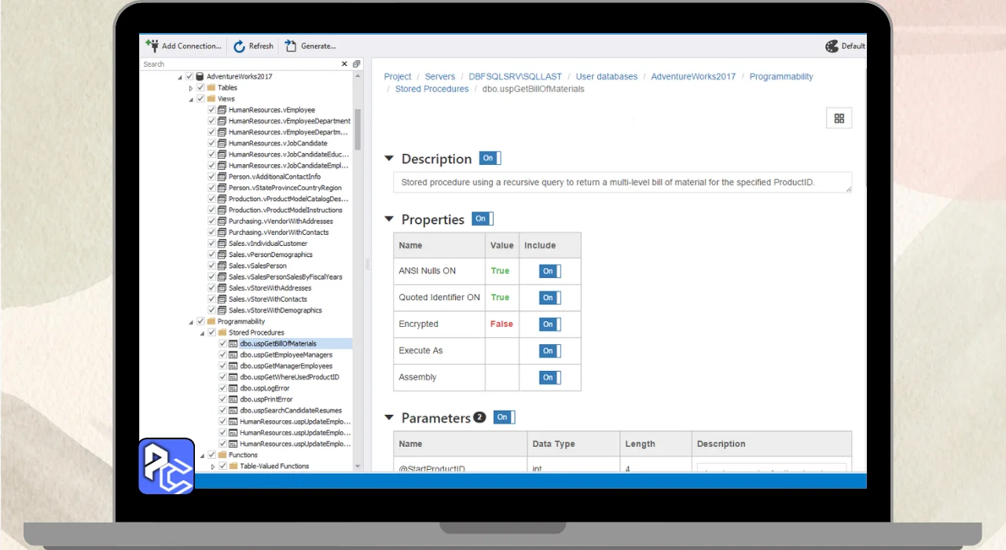Expand the Tables tree node
Viewport: 1006px width, 550px height.
point(191,88)
